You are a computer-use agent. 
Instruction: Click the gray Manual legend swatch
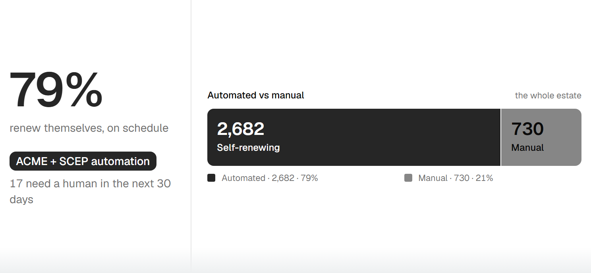pyautogui.click(x=408, y=178)
